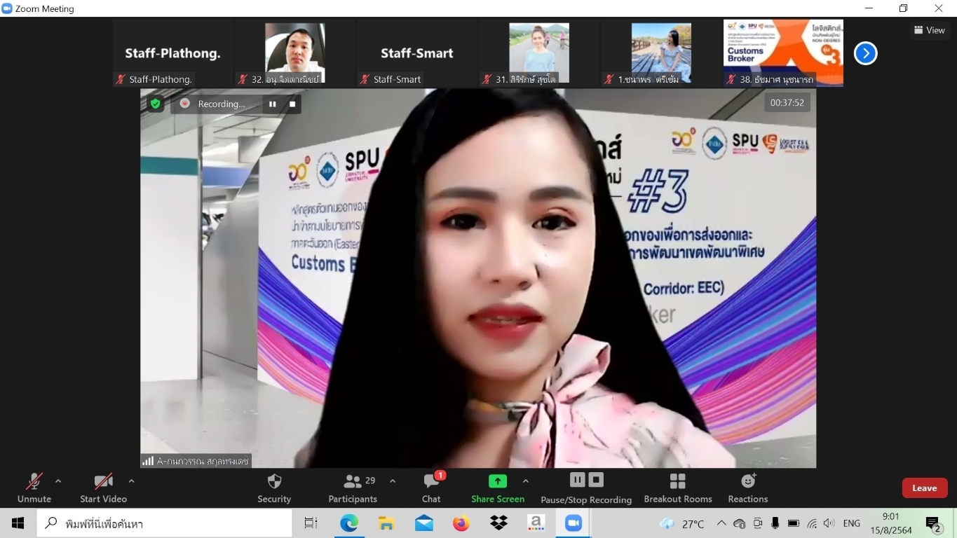Click the speaker name label in main video
Screen dimensions: 957x538
196,461
